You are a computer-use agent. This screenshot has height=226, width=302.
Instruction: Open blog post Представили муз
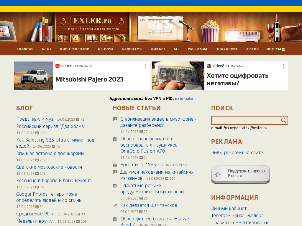[x=35, y=119]
